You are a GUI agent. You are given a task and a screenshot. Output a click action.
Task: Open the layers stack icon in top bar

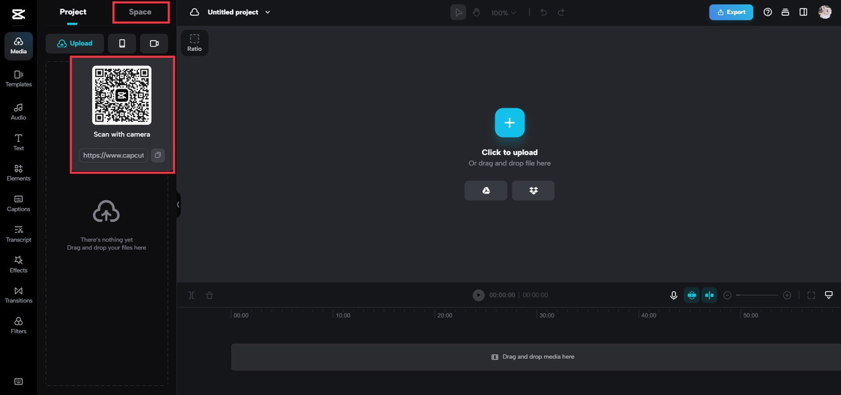click(x=785, y=12)
